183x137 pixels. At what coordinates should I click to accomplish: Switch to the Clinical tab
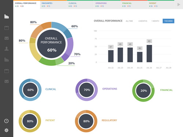(x=81, y=5)
